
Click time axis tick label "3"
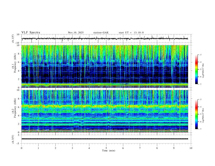tap(72, 148)
